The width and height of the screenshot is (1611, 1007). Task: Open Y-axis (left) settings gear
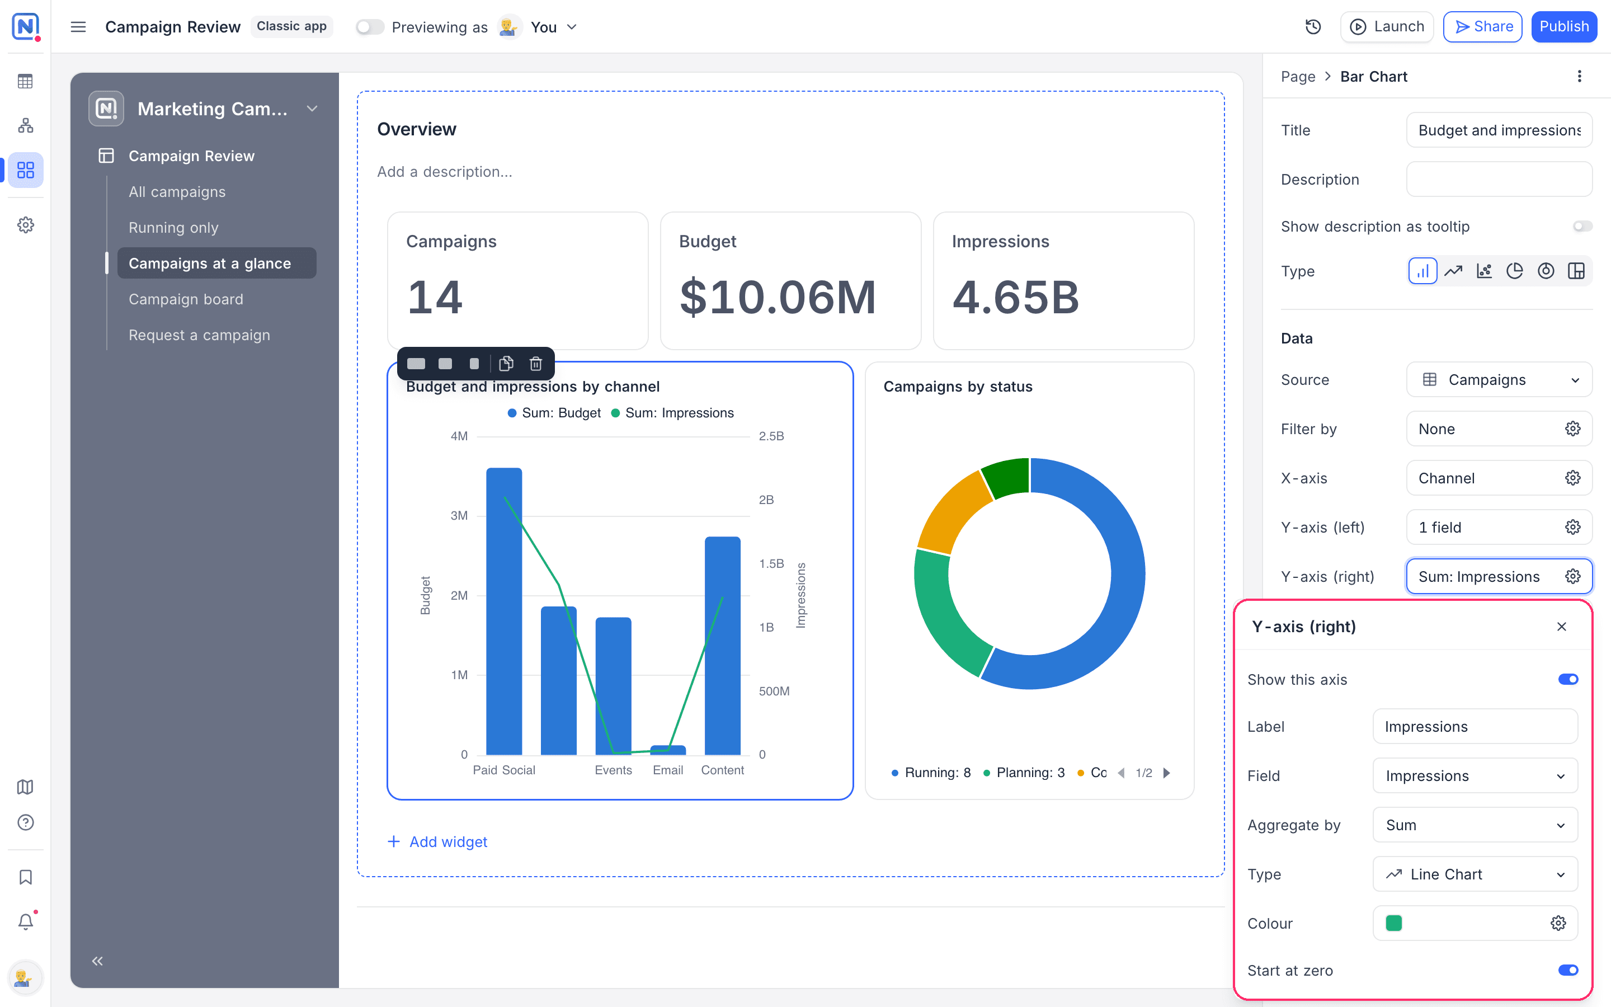1572,528
